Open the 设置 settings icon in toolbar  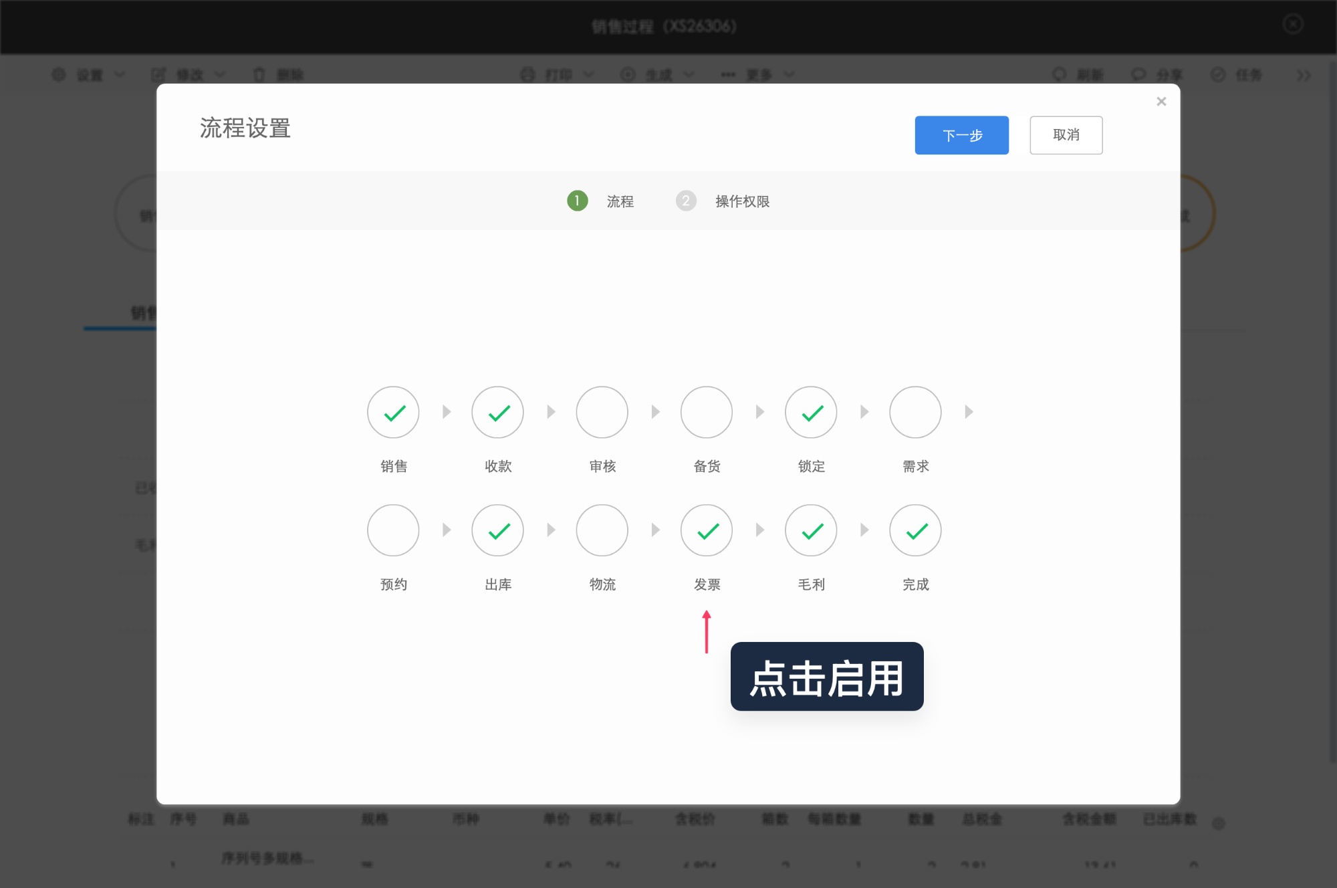coord(59,75)
